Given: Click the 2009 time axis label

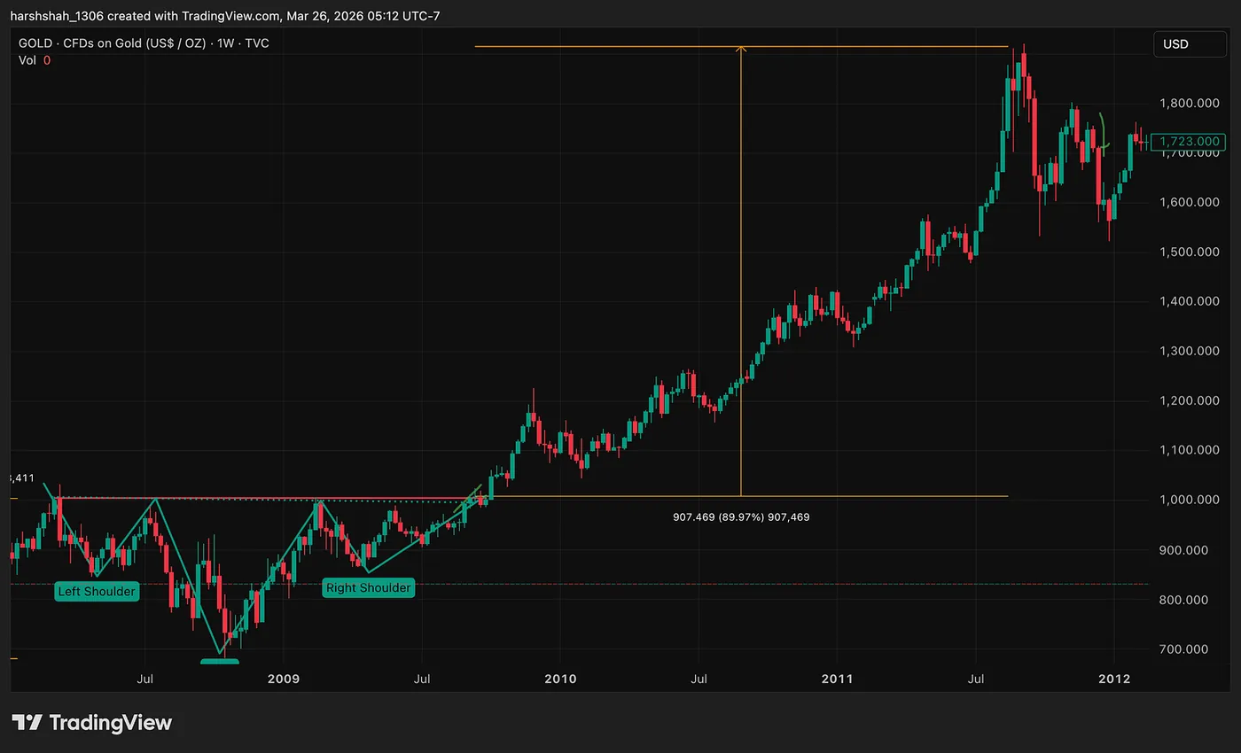Looking at the screenshot, I should point(284,679).
